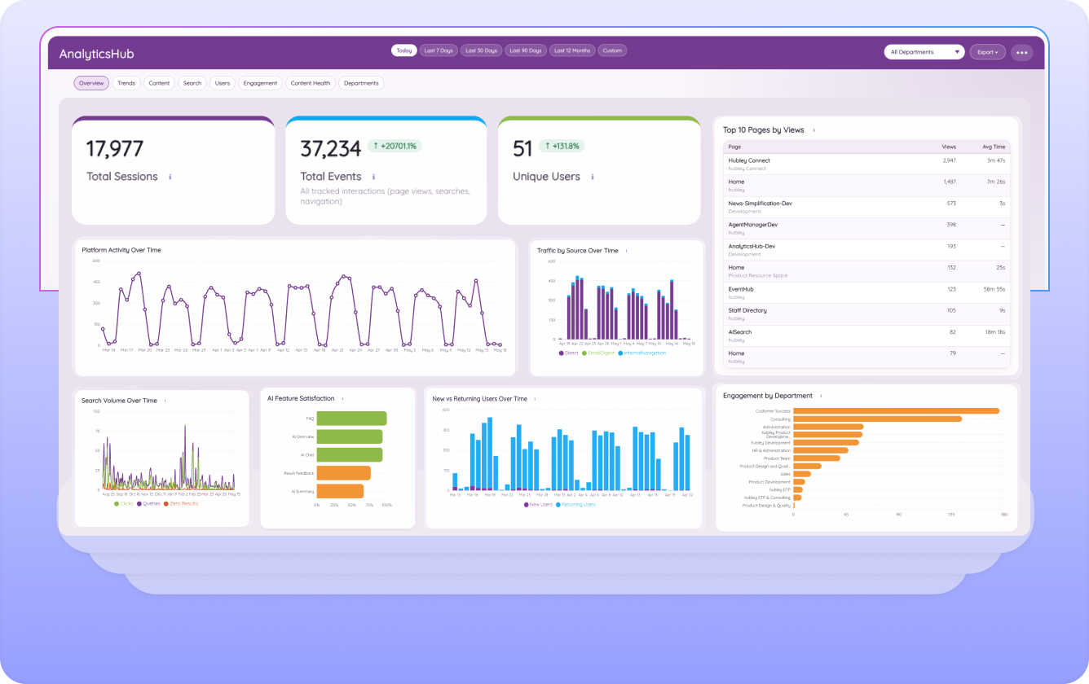Image resolution: width=1089 pixels, height=684 pixels.
Task: Select the News-Simplification-Dev row
Action: coord(866,207)
